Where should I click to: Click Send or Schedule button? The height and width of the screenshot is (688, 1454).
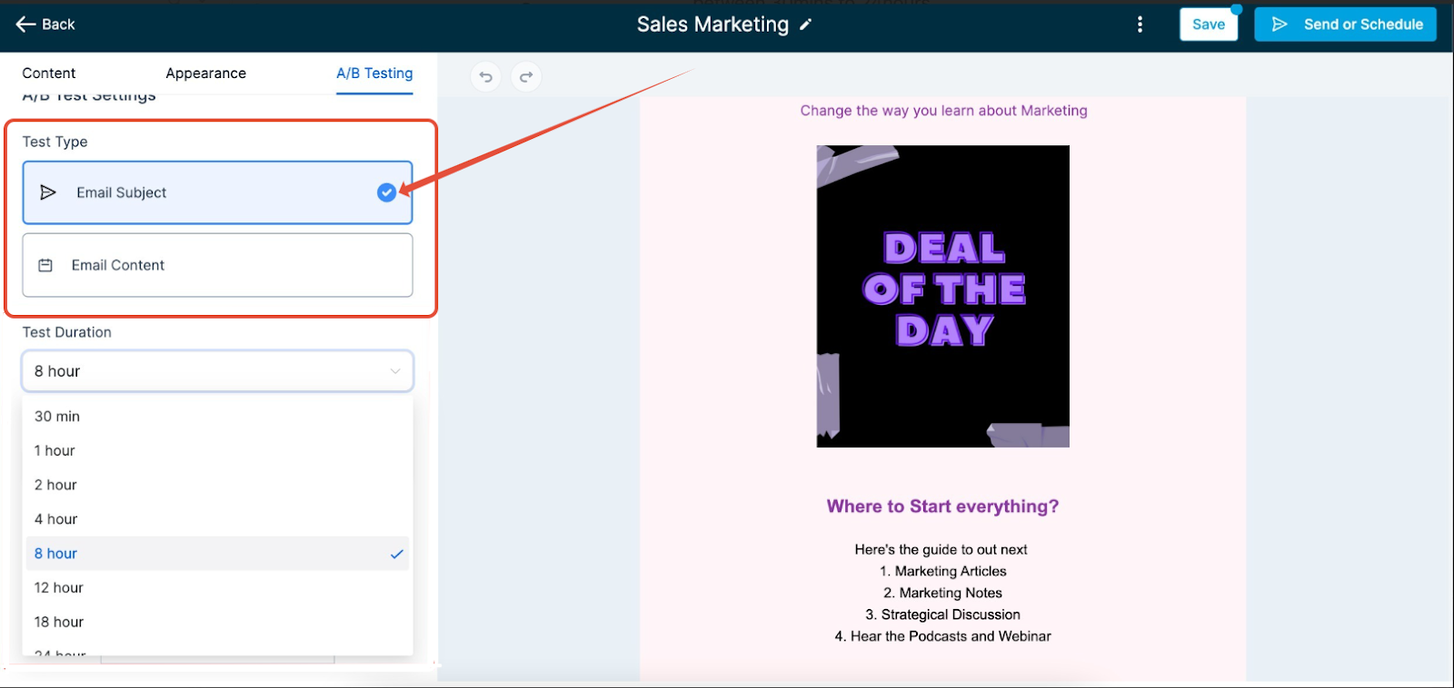[x=1345, y=25]
